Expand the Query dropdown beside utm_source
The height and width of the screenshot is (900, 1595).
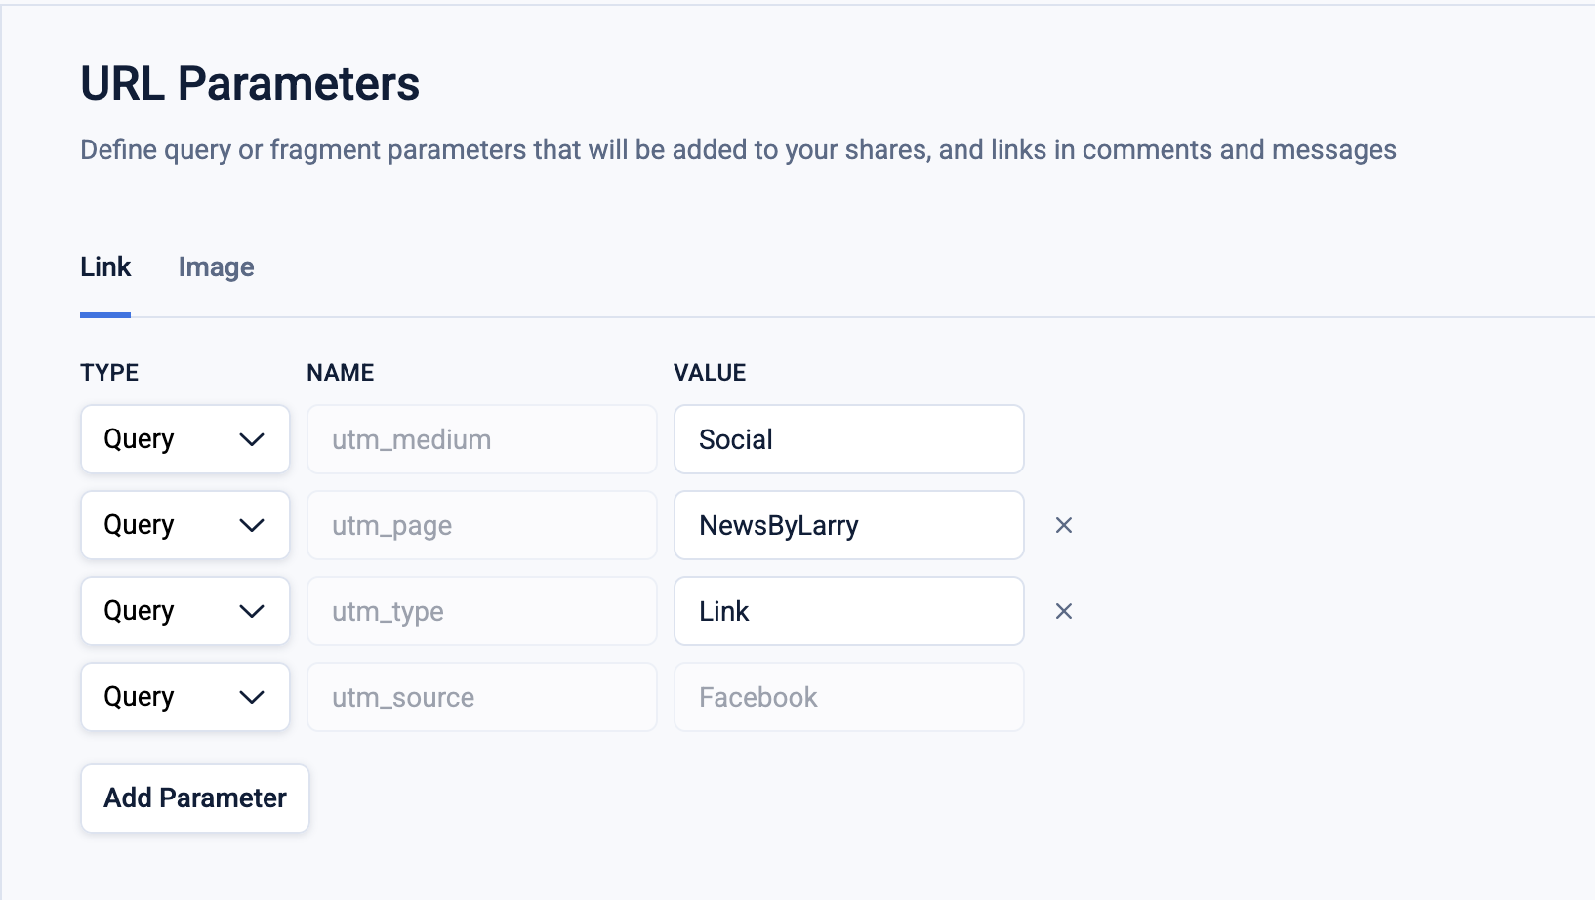click(185, 697)
